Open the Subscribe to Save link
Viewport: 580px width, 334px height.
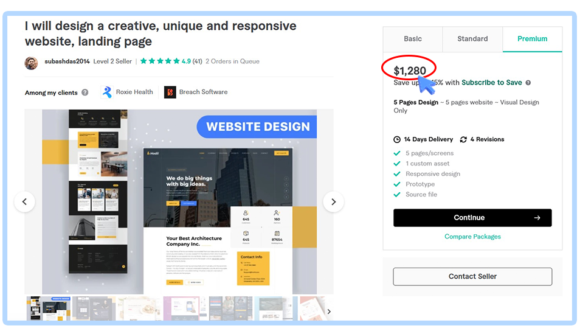coord(491,83)
